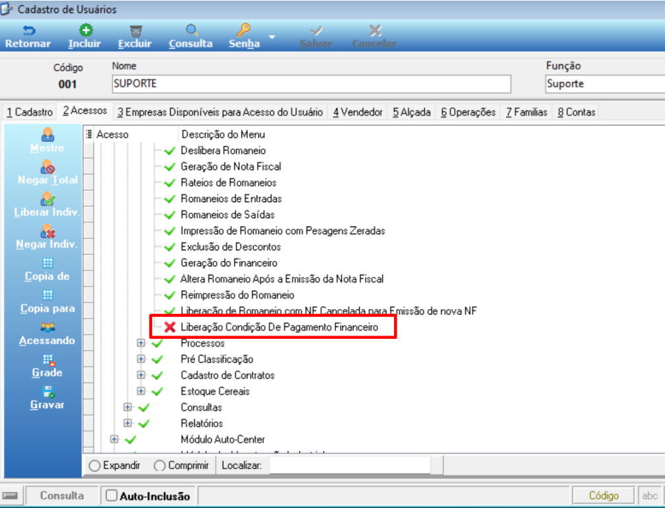Switch to the 6 Operações tab

pos(468,112)
